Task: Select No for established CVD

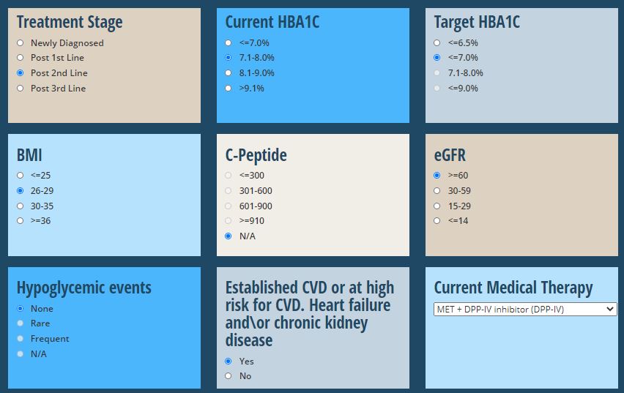Action: [x=228, y=376]
